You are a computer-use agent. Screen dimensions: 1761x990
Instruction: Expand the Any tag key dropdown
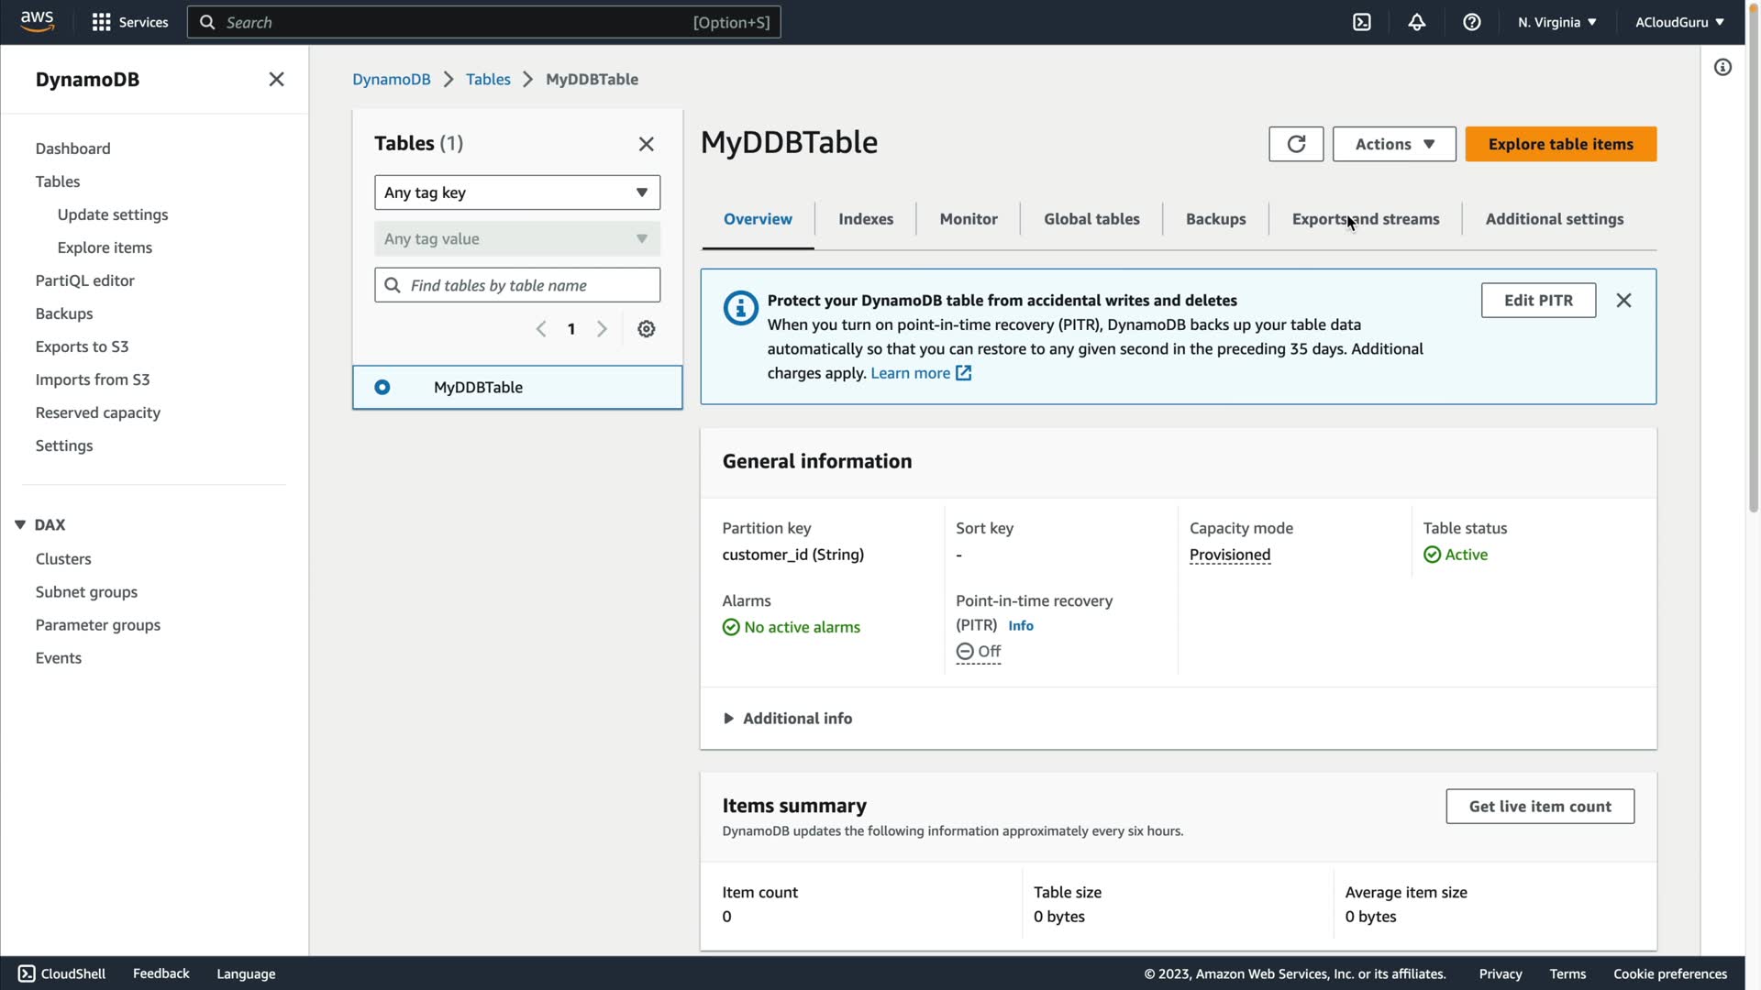(x=516, y=192)
